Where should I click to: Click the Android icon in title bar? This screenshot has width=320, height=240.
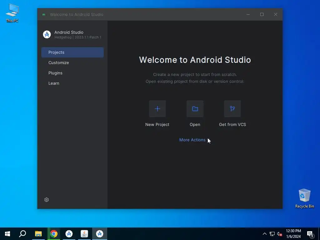tap(44, 14)
